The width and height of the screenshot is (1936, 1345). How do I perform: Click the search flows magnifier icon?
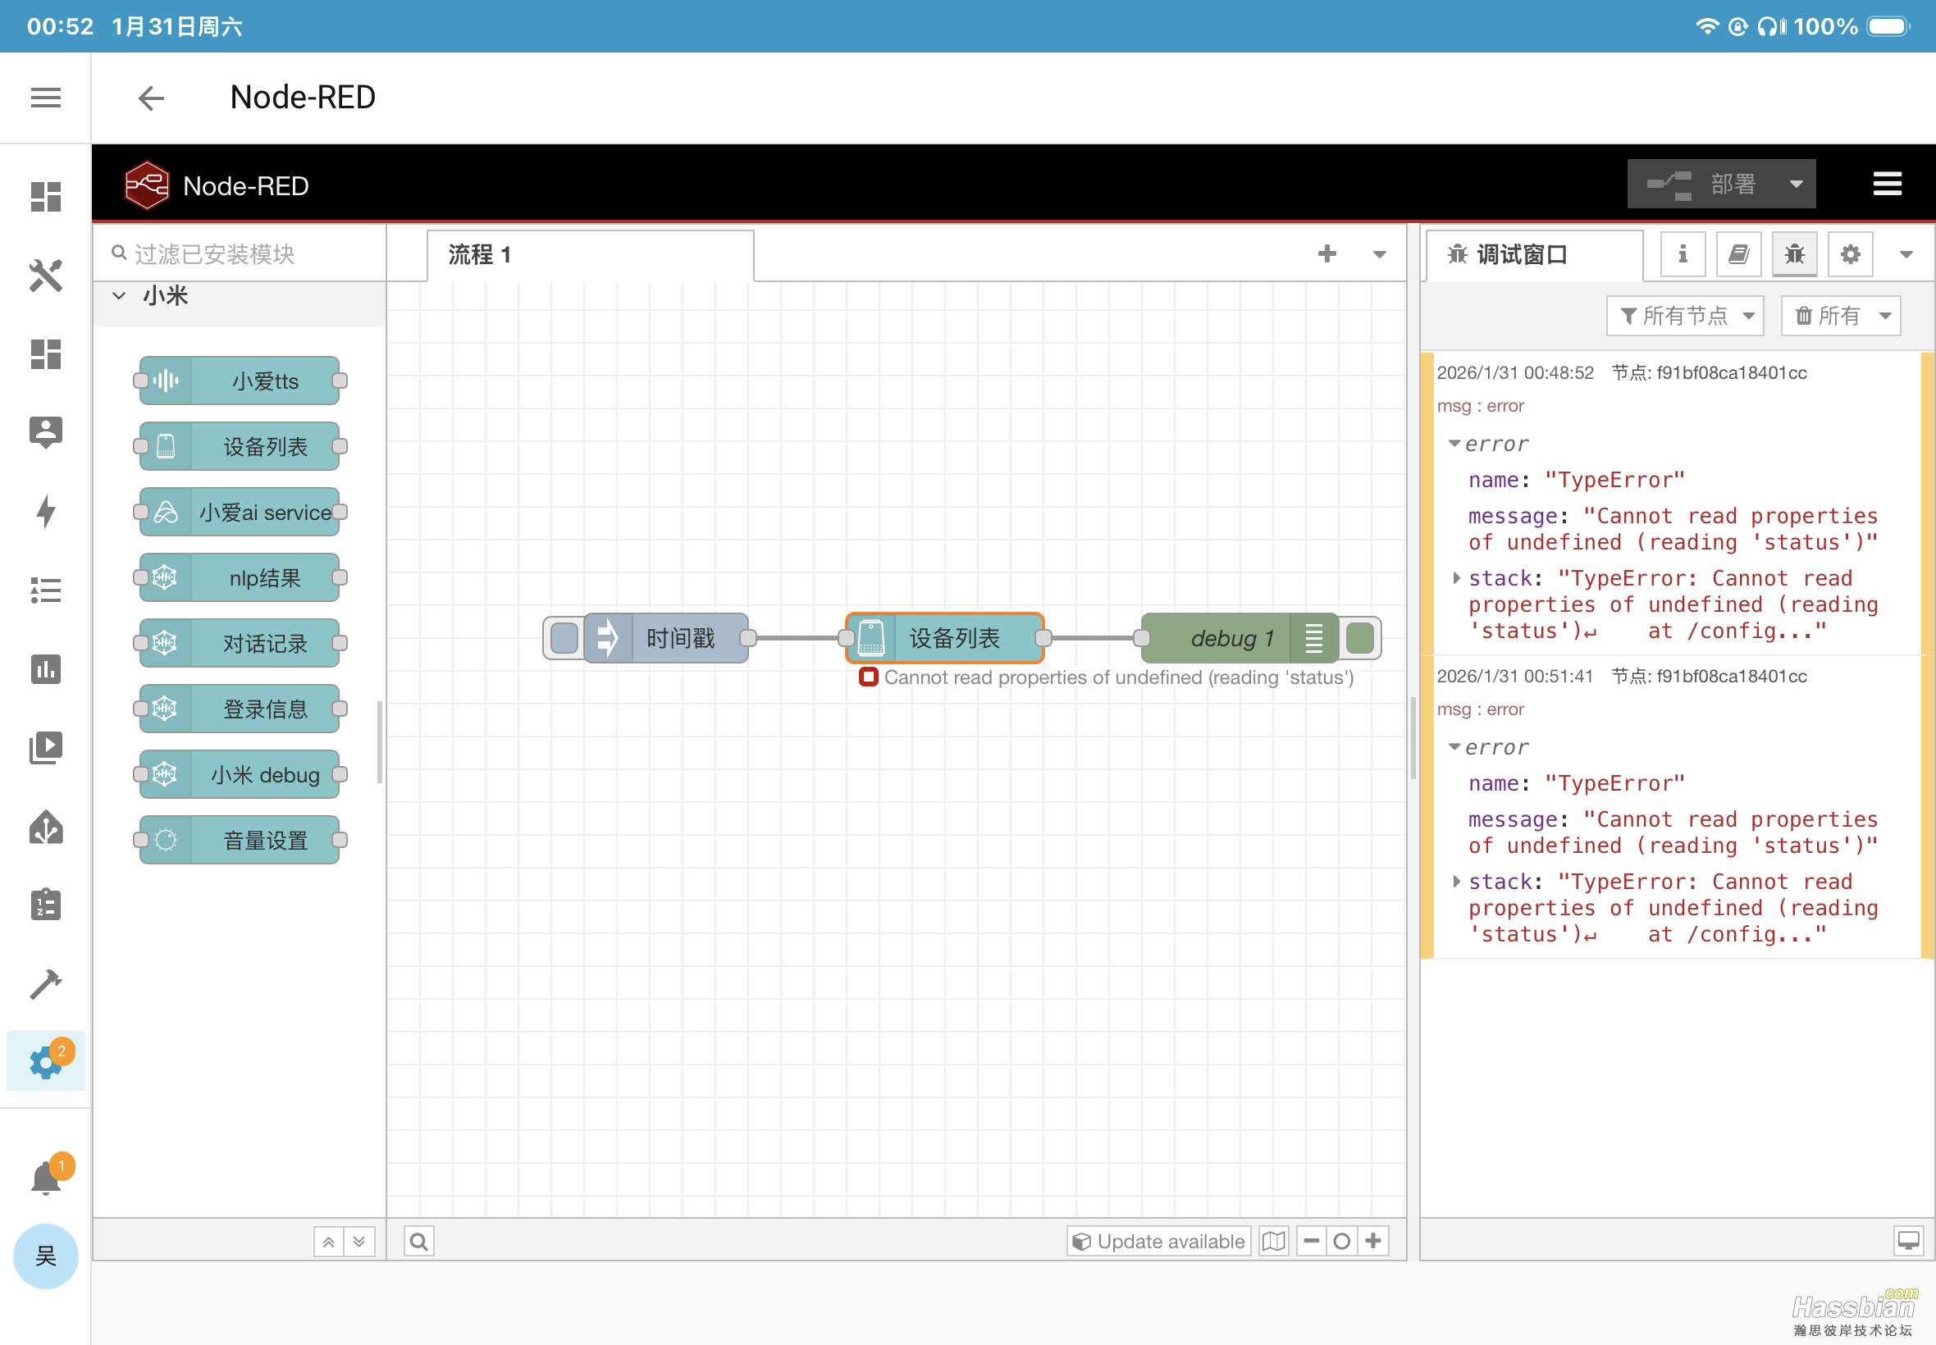pyautogui.click(x=419, y=1241)
